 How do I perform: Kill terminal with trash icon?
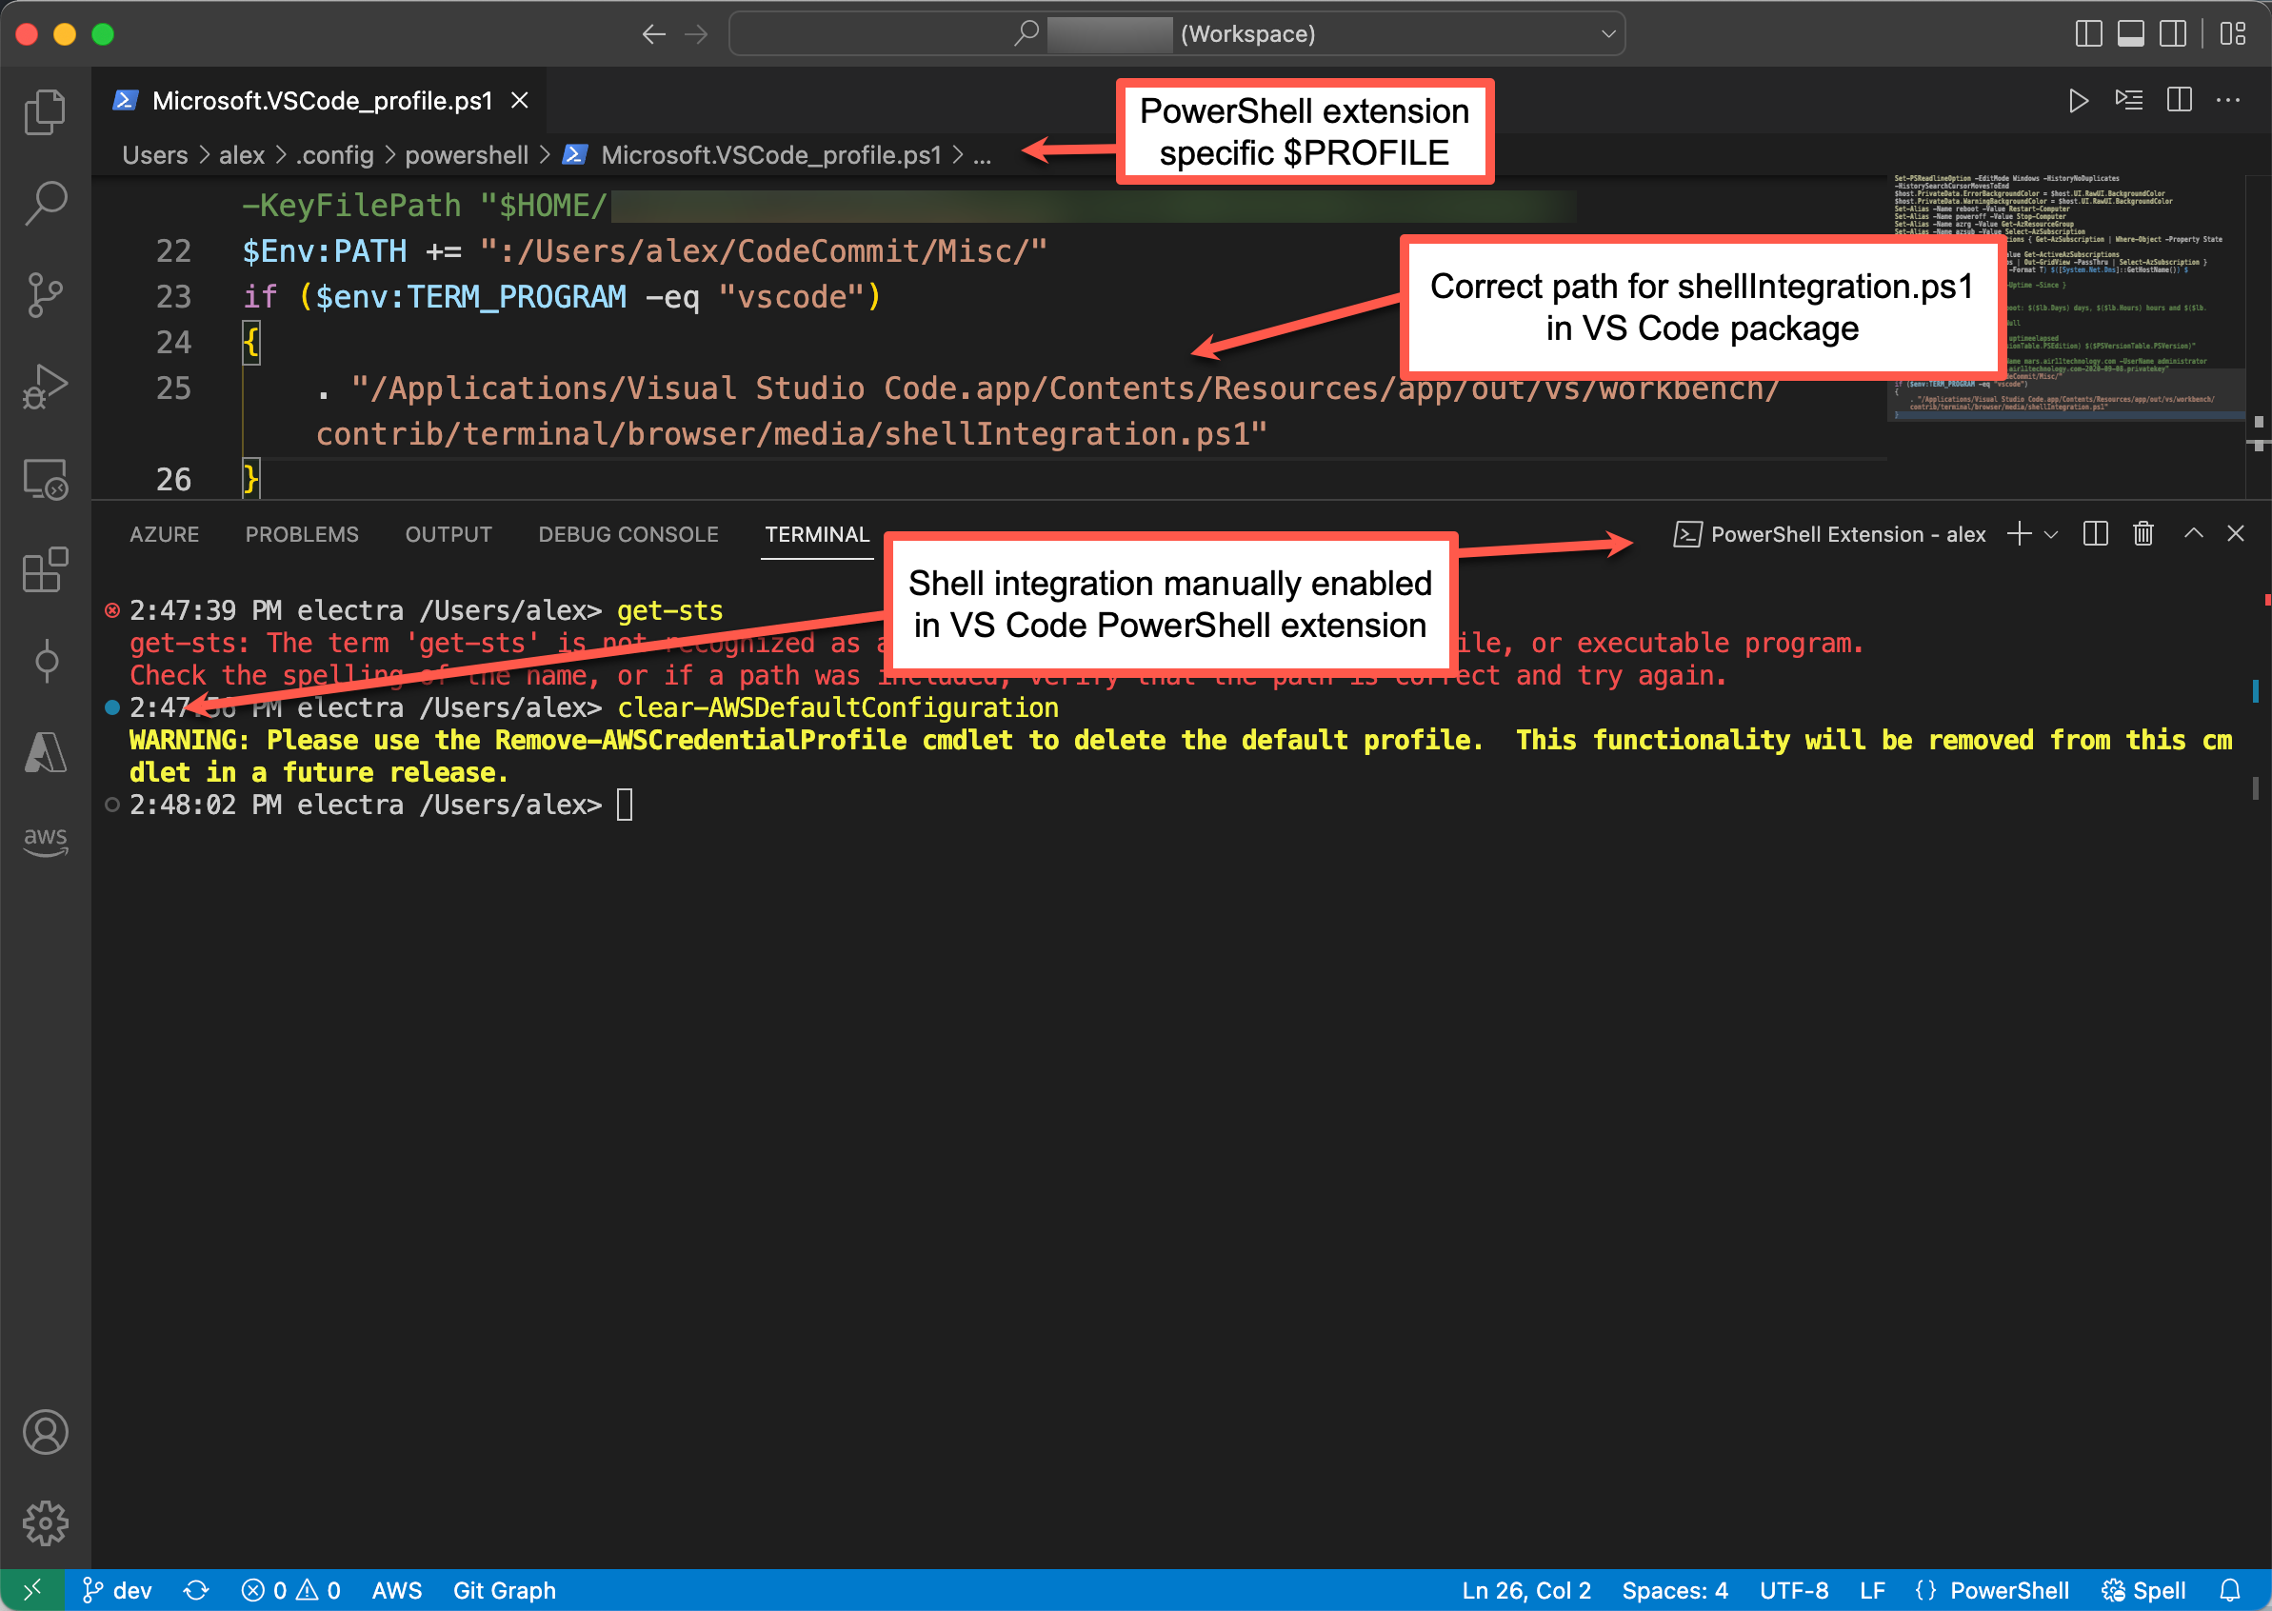2143,534
